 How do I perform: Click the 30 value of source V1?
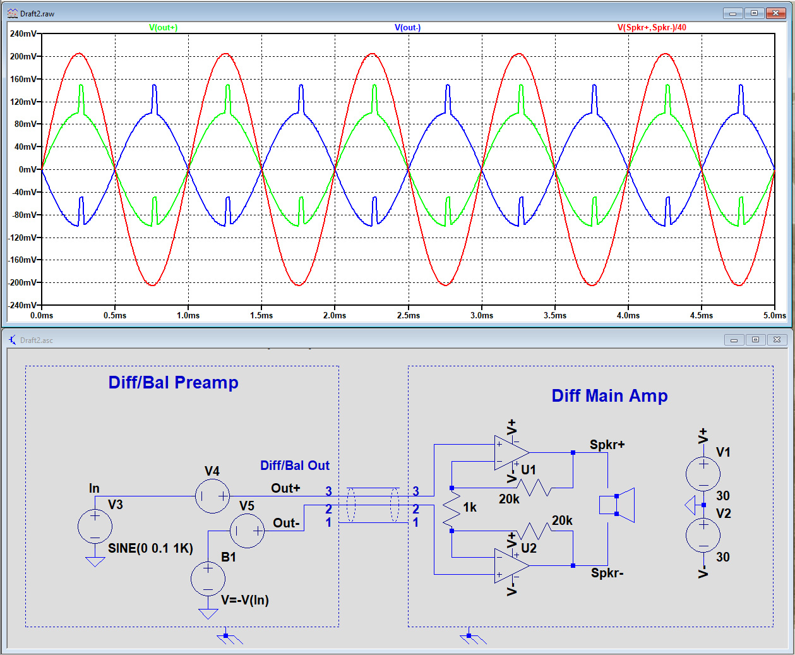coord(723,496)
